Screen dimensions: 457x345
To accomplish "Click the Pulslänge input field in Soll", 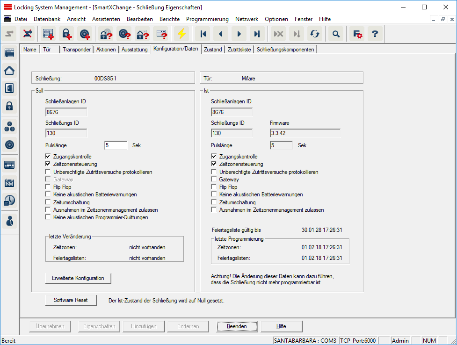I will coord(116,145).
